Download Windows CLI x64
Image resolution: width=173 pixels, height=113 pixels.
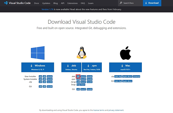click(x=40, y=86)
